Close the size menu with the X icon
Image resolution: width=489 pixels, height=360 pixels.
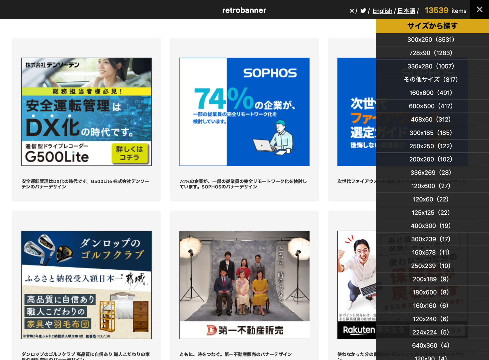pyautogui.click(x=479, y=9)
